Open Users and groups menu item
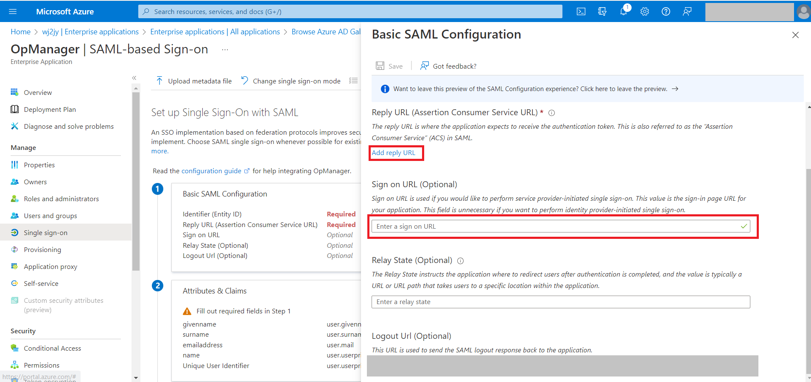Viewport: 811px width, 382px height. coord(50,216)
